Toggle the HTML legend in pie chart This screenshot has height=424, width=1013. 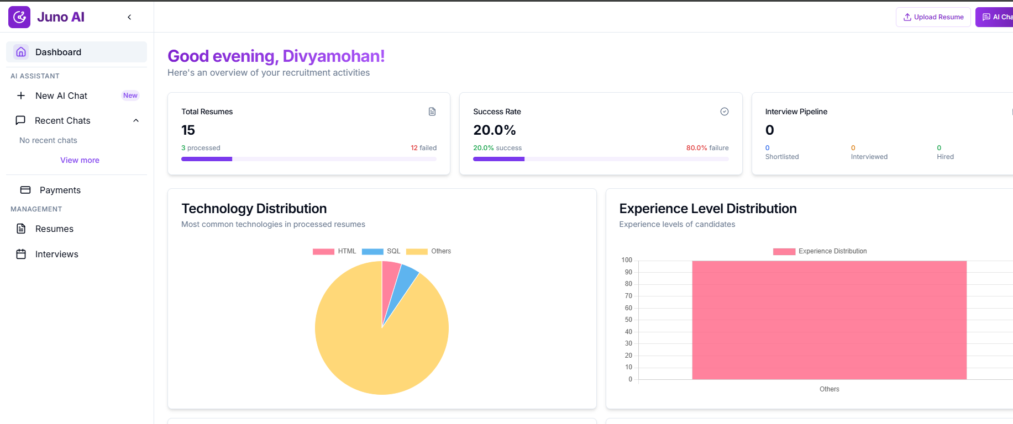point(334,251)
